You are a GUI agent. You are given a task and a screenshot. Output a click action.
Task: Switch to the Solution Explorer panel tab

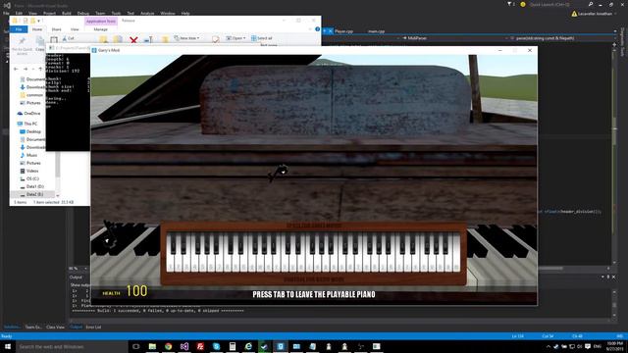[12, 328]
